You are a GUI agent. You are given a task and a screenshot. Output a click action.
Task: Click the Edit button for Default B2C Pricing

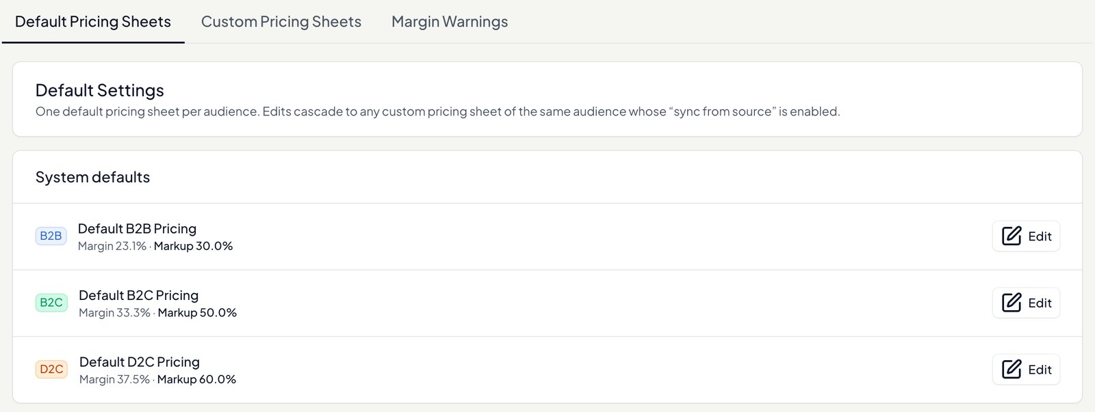tap(1026, 303)
